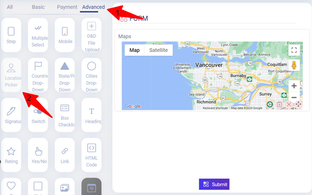This screenshot has width=312, height=195.
Task: Add the Countries Drop-Down field
Action: click(38, 75)
